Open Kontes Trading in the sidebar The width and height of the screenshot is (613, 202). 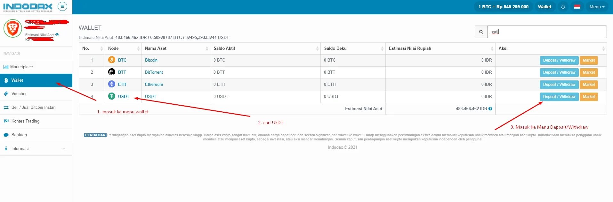tap(36, 121)
